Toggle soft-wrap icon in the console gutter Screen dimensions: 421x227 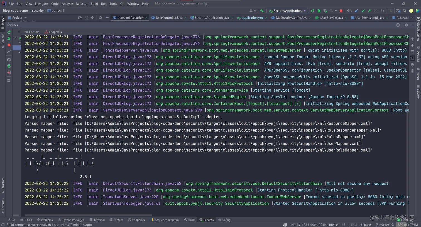click(412, 52)
